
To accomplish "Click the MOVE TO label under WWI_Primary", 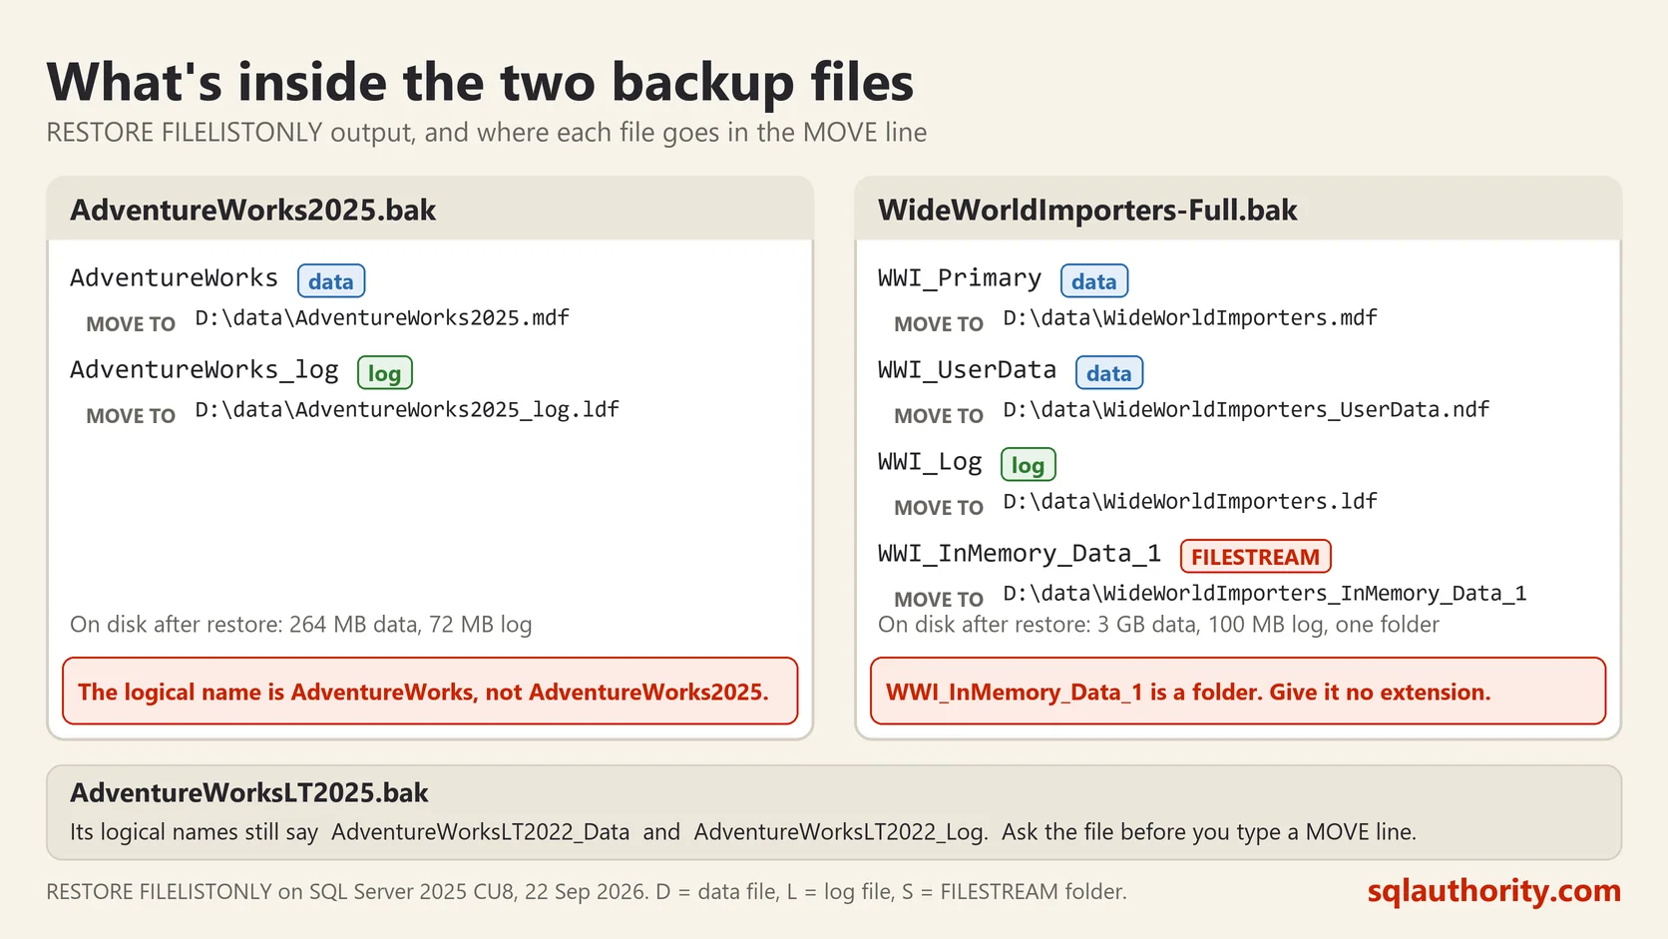I will click(939, 324).
